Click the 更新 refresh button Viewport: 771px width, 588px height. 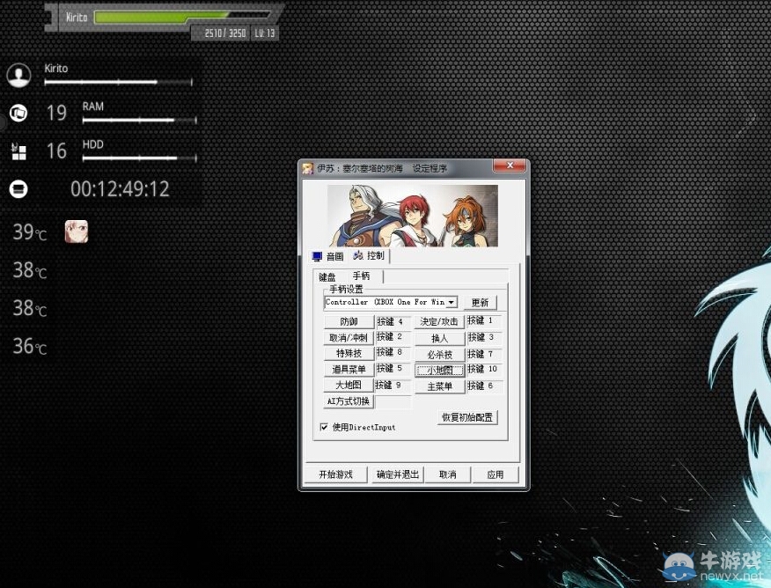(x=479, y=303)
